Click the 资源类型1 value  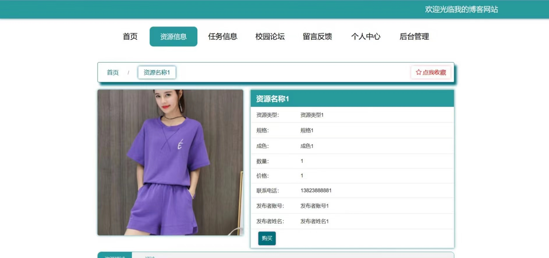coord(312,115)
